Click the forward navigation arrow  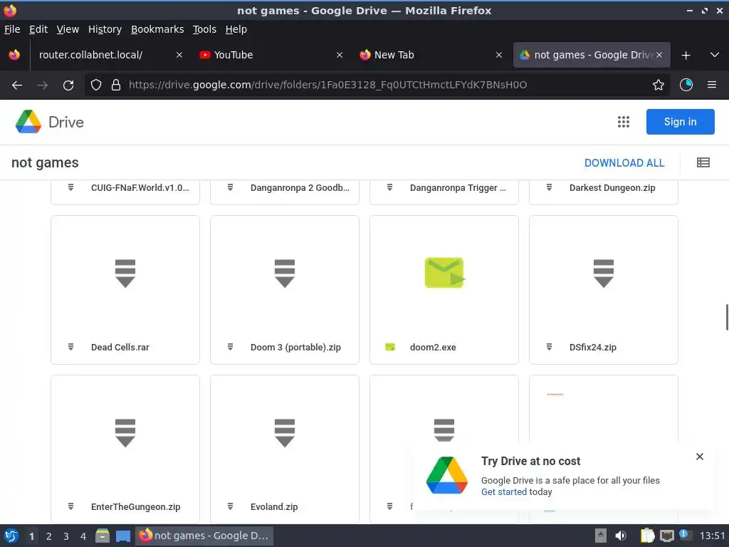[43, 85]
